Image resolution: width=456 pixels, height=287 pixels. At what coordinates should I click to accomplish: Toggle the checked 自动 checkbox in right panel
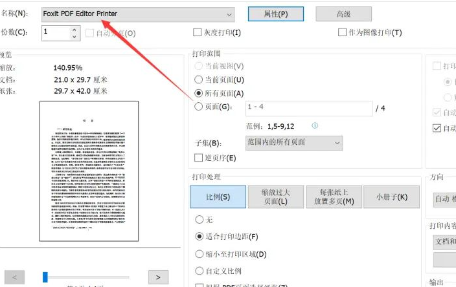(437, 128)
